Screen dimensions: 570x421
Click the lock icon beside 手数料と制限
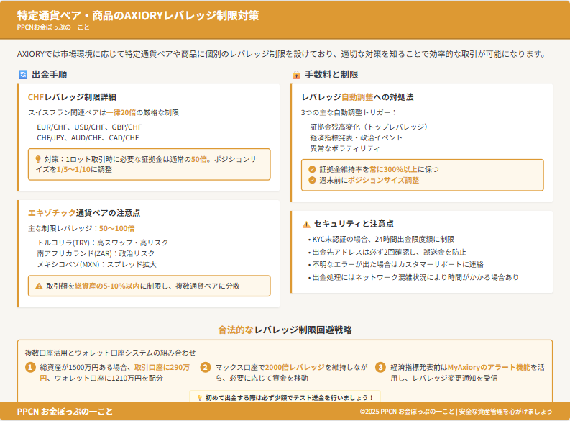[296, 75]
